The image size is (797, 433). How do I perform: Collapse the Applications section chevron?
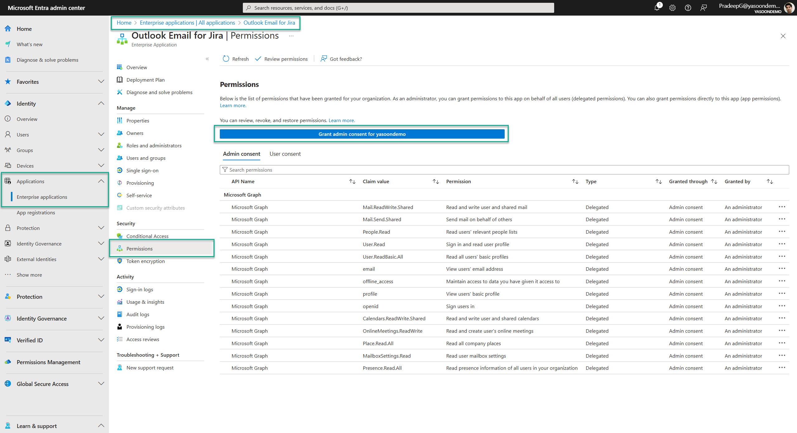(x=101, y=181)
